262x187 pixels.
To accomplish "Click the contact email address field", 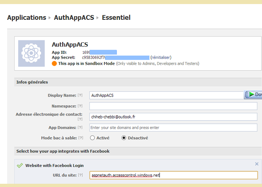I will 173,117.
